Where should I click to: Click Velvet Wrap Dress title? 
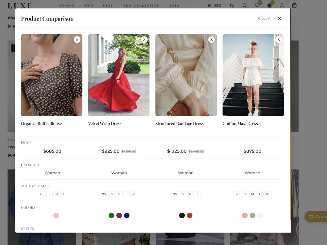[x=105, y=123]
